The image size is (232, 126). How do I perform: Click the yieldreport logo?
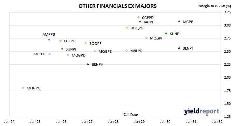202,111
